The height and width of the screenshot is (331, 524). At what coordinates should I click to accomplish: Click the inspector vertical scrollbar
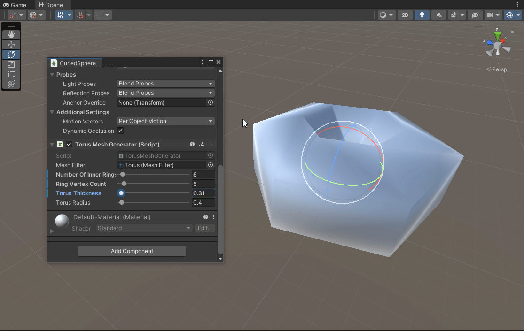[220, 209]
